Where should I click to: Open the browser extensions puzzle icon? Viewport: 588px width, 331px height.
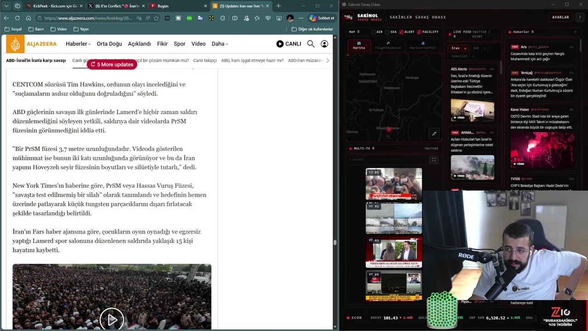click(x=223, y=18)
